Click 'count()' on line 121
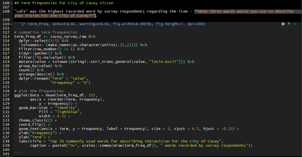The width and height of the screenshot is (302, 157). click(x=26, y=70)
